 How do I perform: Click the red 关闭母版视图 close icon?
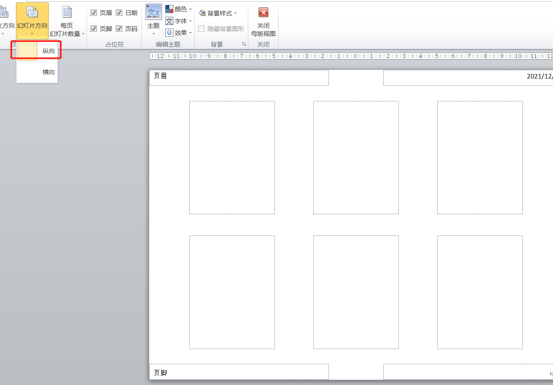pyautogui.click(x=263, y=12)
